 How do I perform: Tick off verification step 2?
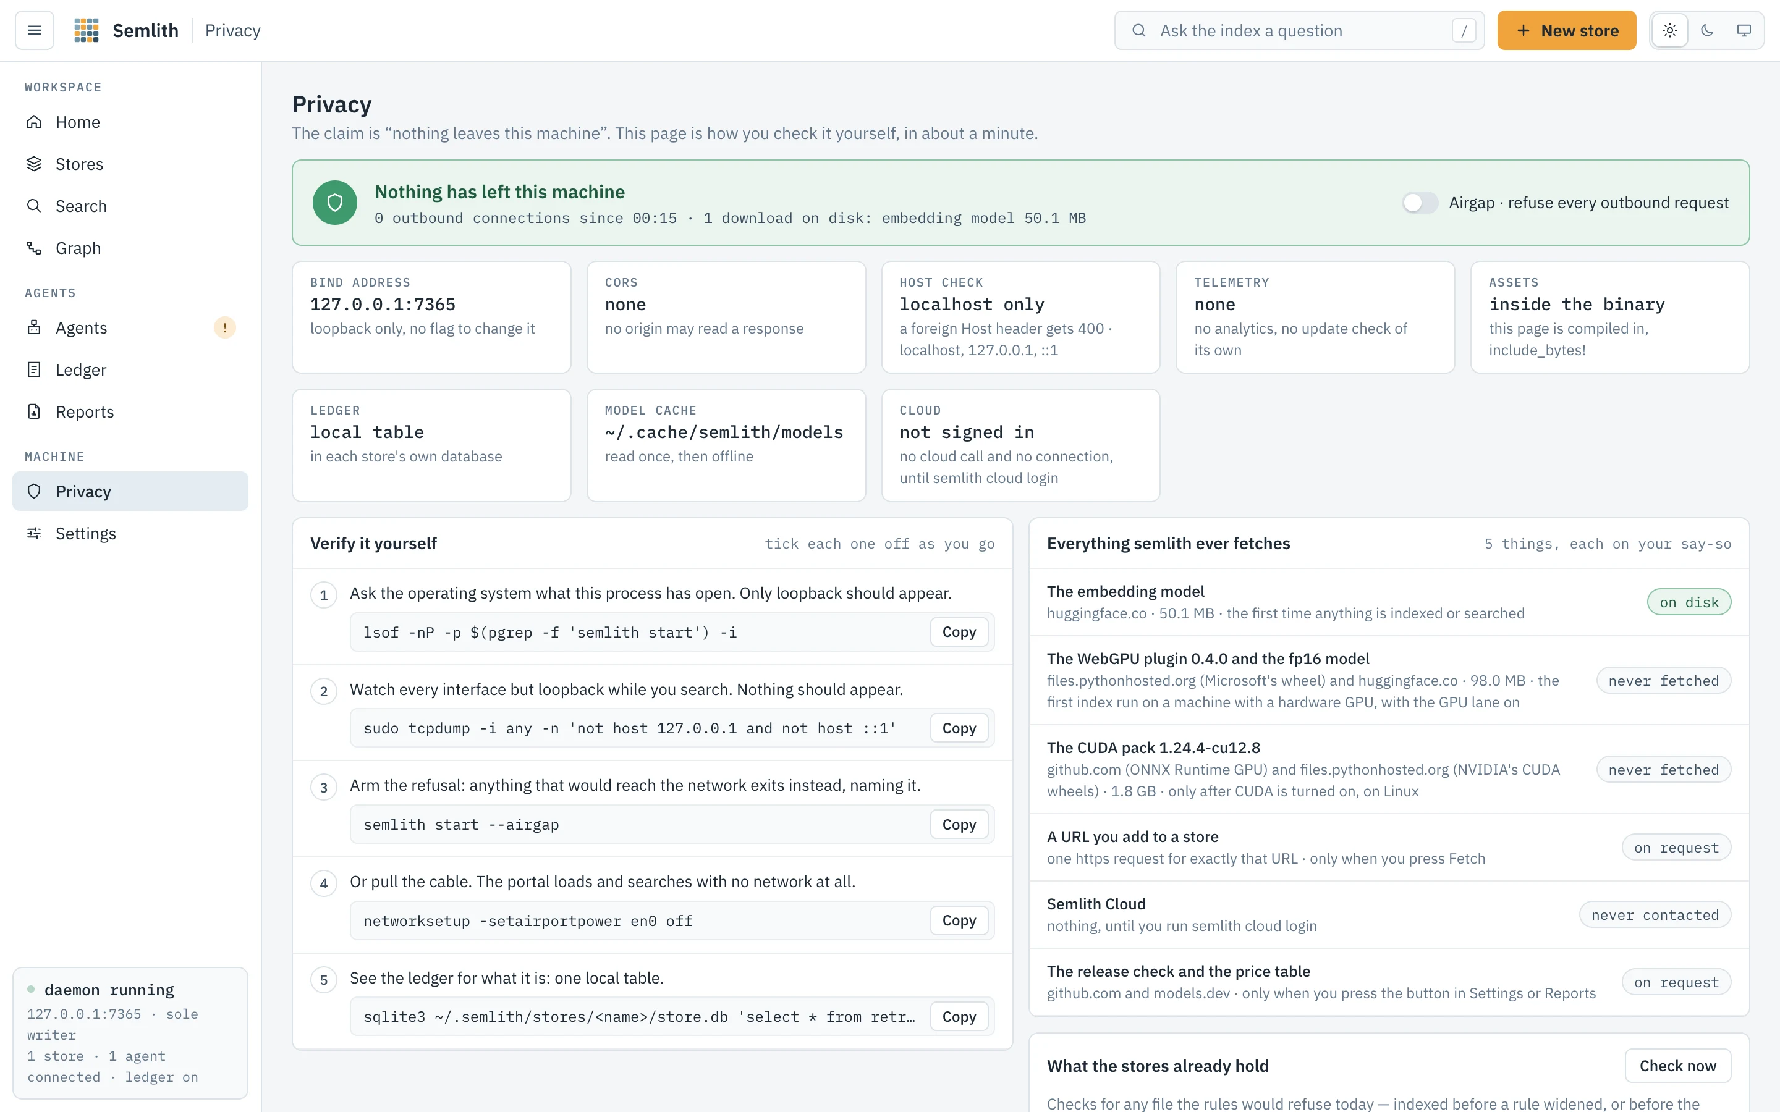point(324,691)
